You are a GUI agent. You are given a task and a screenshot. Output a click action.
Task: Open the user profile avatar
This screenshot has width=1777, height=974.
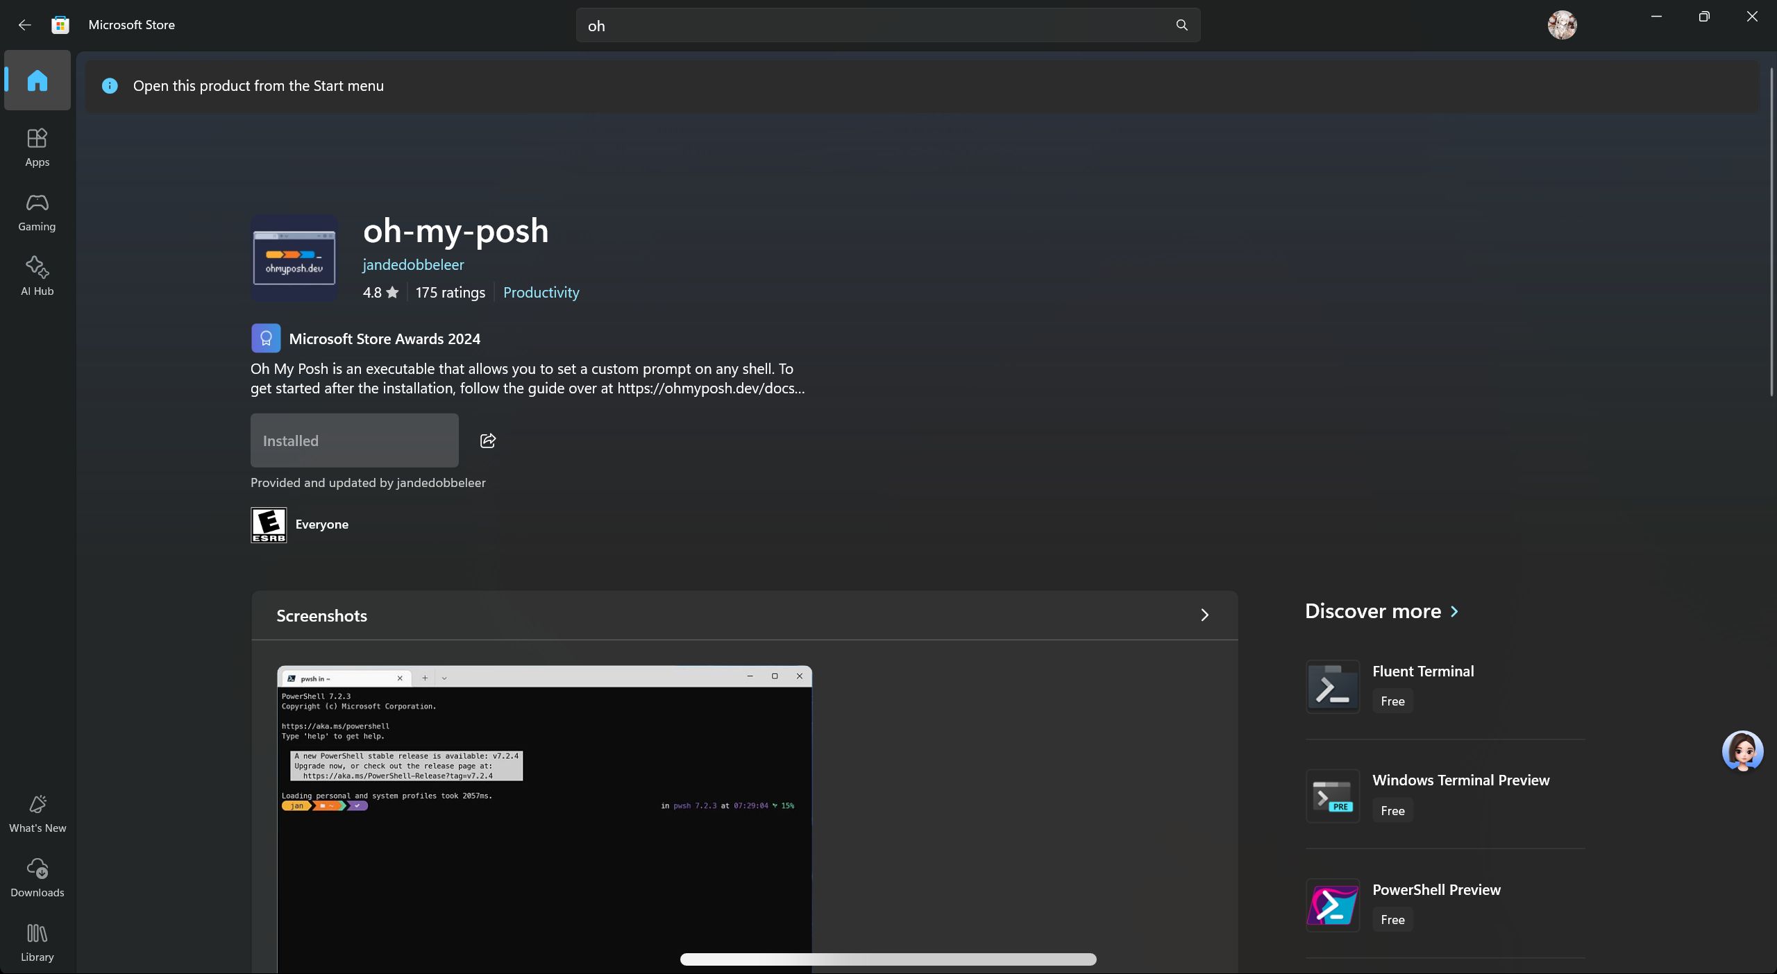pos(1562,25)
